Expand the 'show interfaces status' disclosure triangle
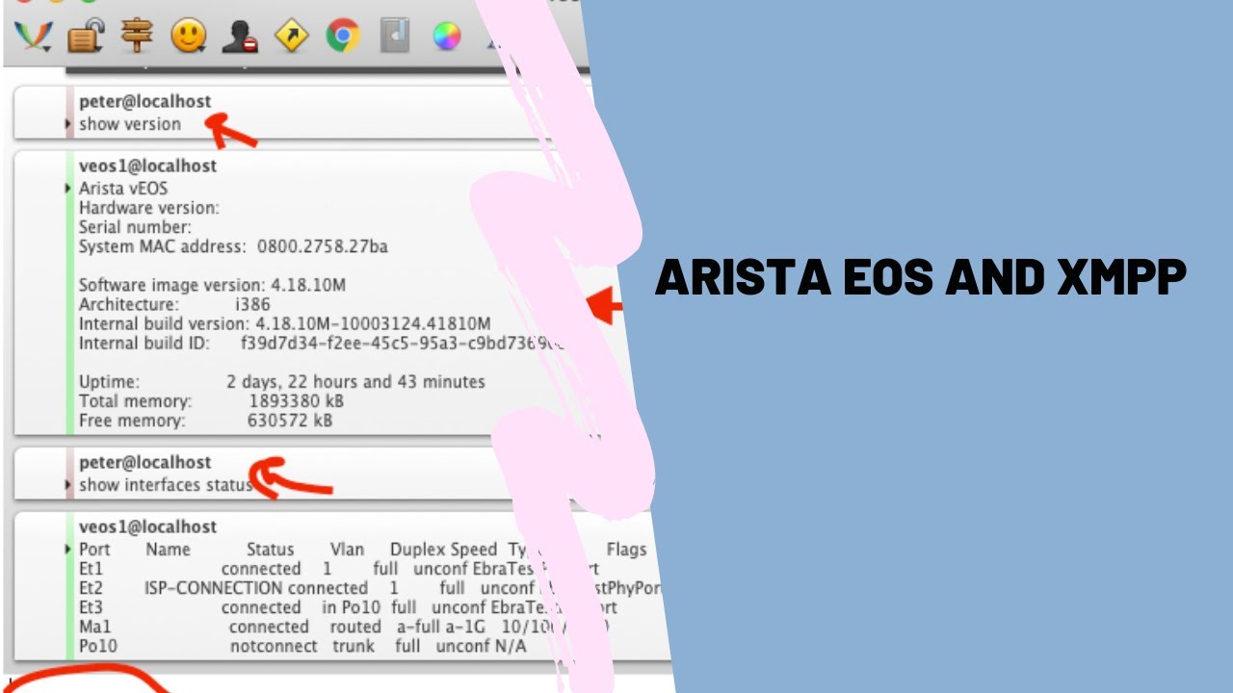This screenshot has height=693, width=1233. 66,484
